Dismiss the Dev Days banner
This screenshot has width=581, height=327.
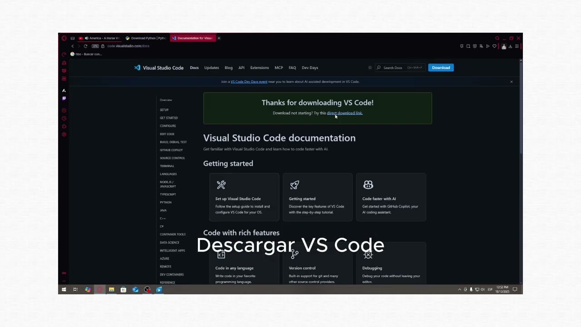(x=511, y=82)
